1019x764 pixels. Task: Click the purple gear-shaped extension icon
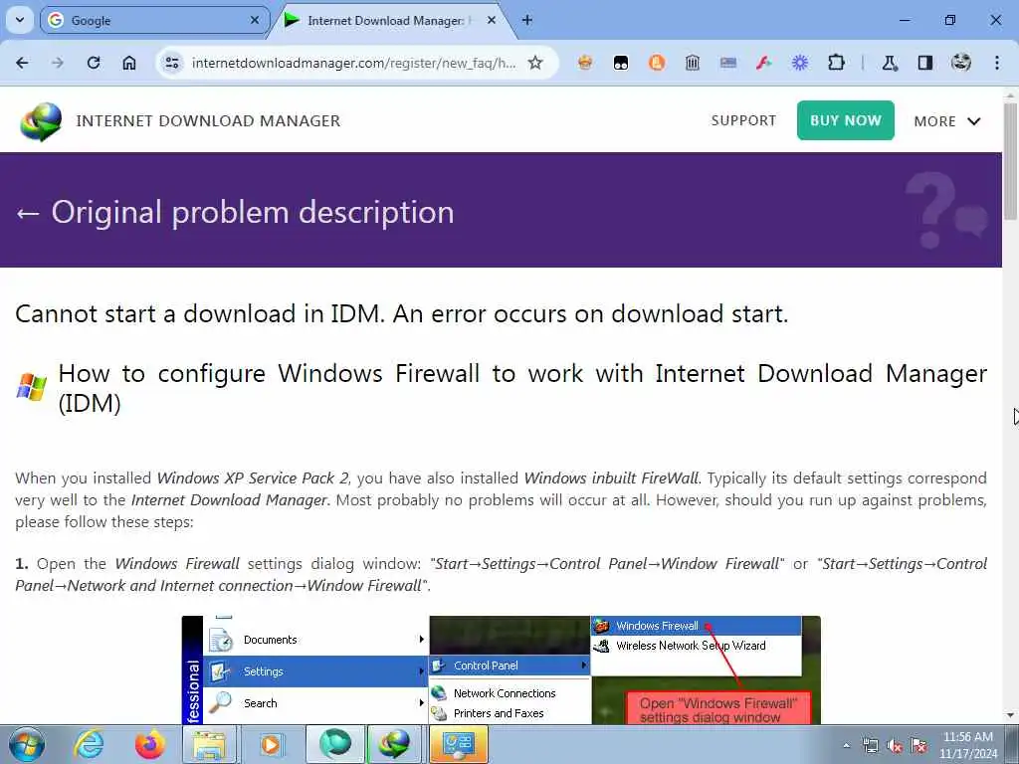(800, 63)
